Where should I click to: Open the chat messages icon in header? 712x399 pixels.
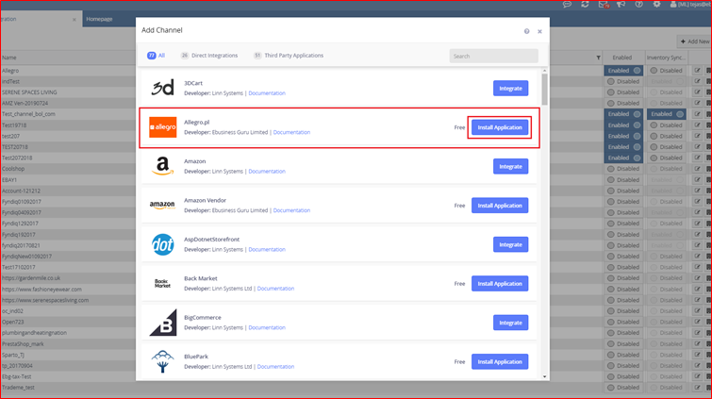(567, 5)
